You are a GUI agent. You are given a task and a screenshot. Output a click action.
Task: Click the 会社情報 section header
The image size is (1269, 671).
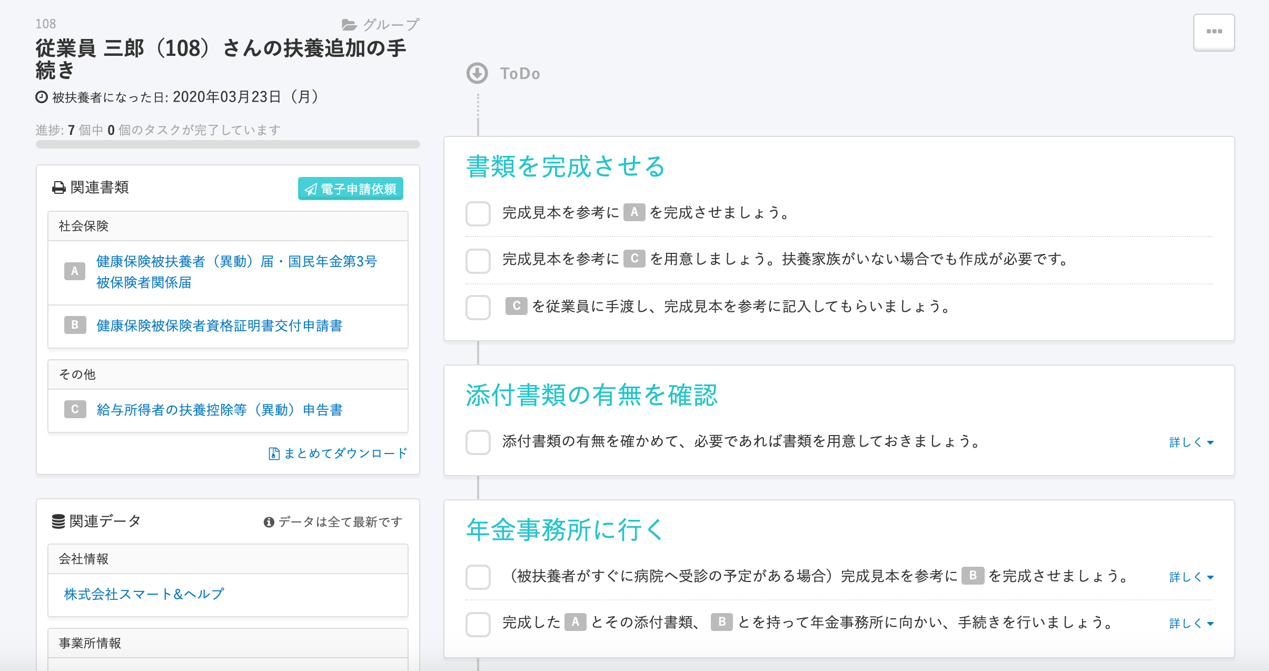227,559
